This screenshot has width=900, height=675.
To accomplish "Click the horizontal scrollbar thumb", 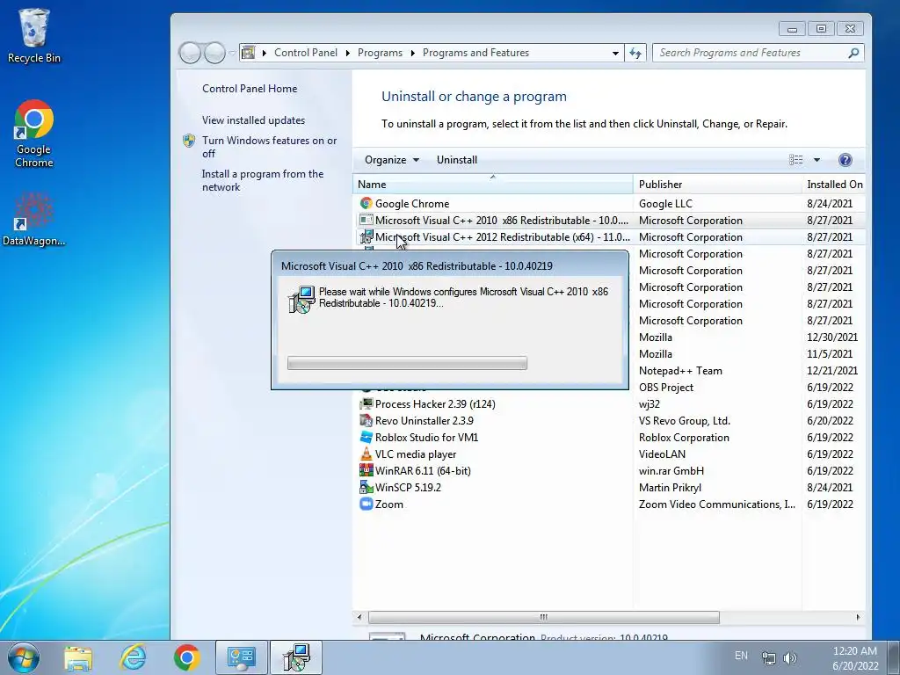I will click(x=543, y=617).
